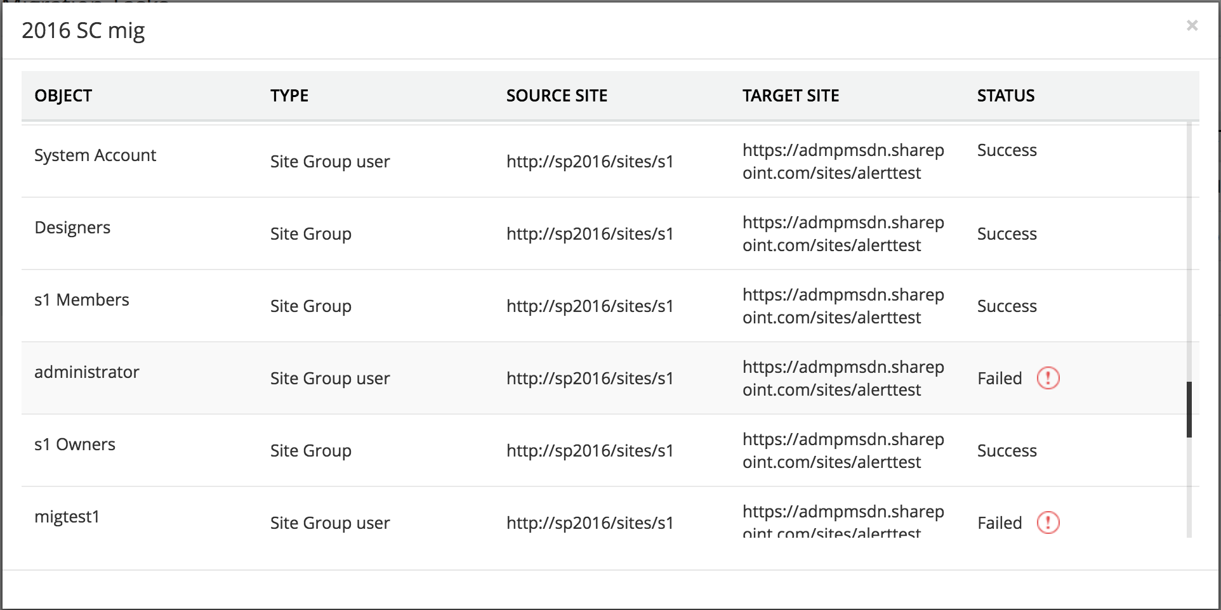The height and width of the screenshot is (610, 1221).
Task: Click the SOURCE SITE column header
Action: [x=557, y=96]
